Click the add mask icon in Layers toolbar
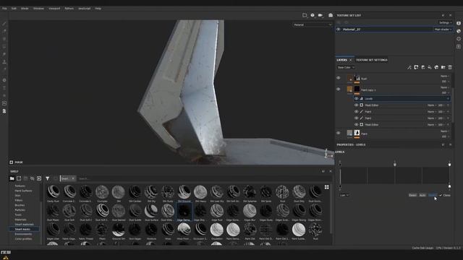463x260 pixels. (416, 67)
